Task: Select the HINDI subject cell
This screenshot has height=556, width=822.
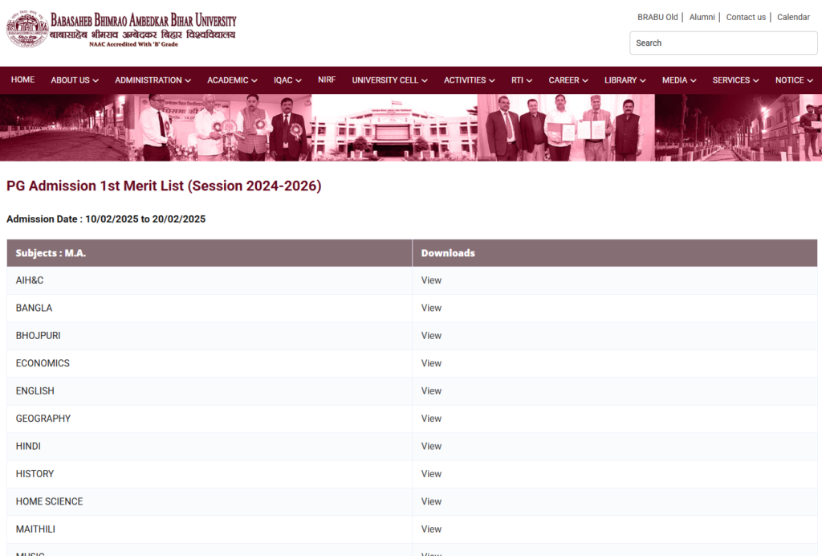Action: pos(210,447)
